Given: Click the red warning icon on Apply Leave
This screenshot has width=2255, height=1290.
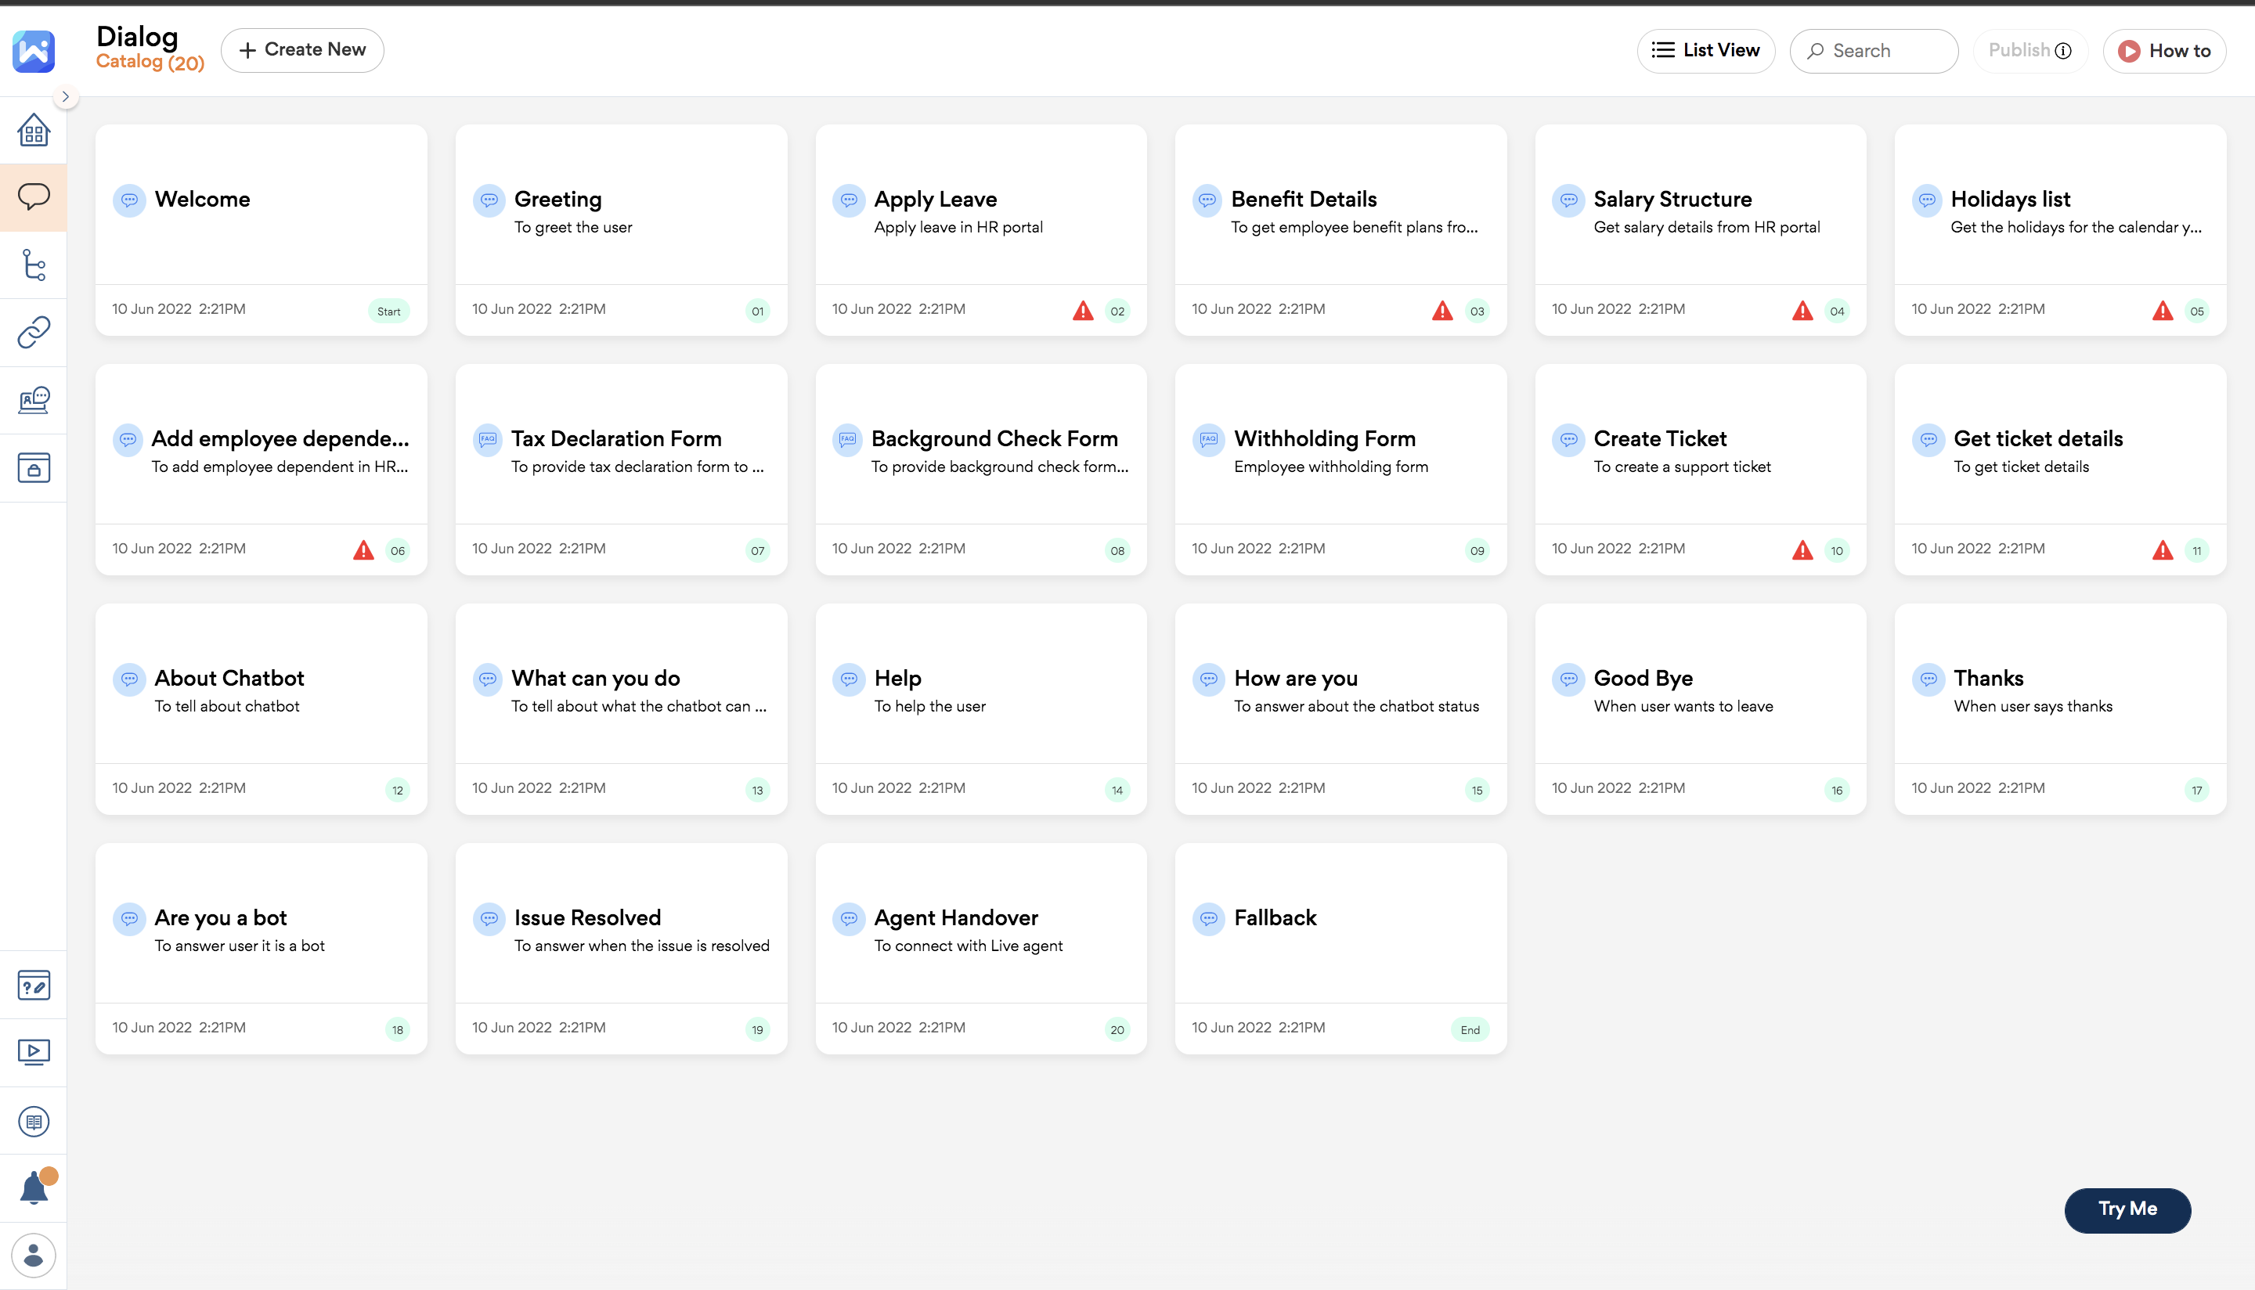Looking at the screenshot, I should coord(1083,310).
